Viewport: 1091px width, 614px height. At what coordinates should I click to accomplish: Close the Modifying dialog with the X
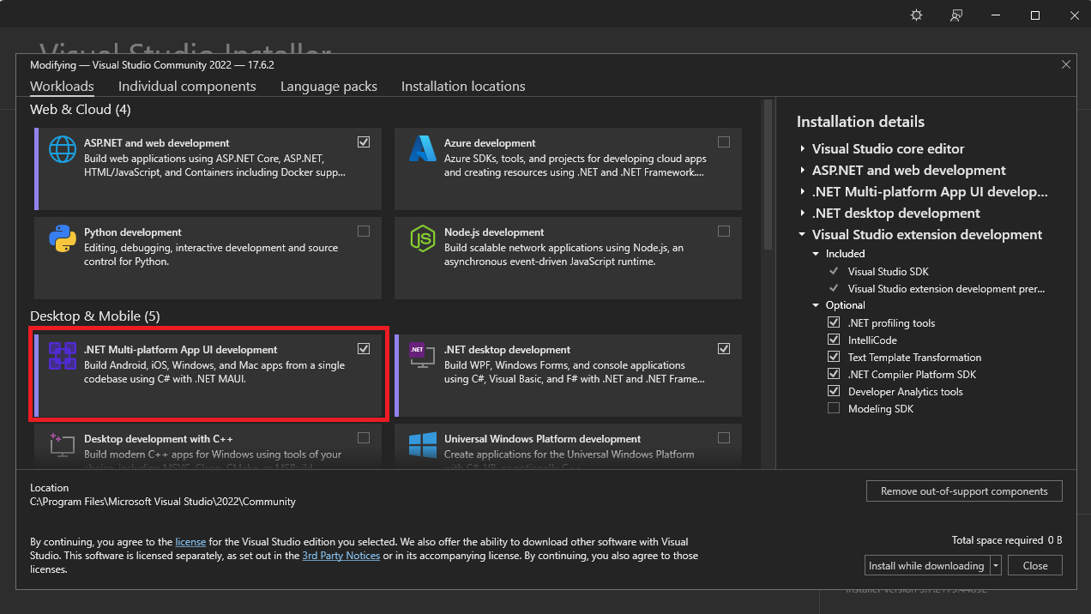[1066, 64]
